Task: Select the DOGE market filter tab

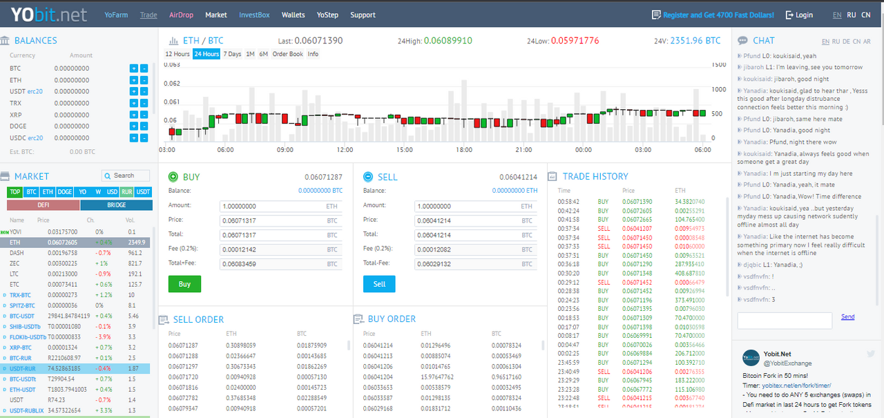Action: pos(64,192)
